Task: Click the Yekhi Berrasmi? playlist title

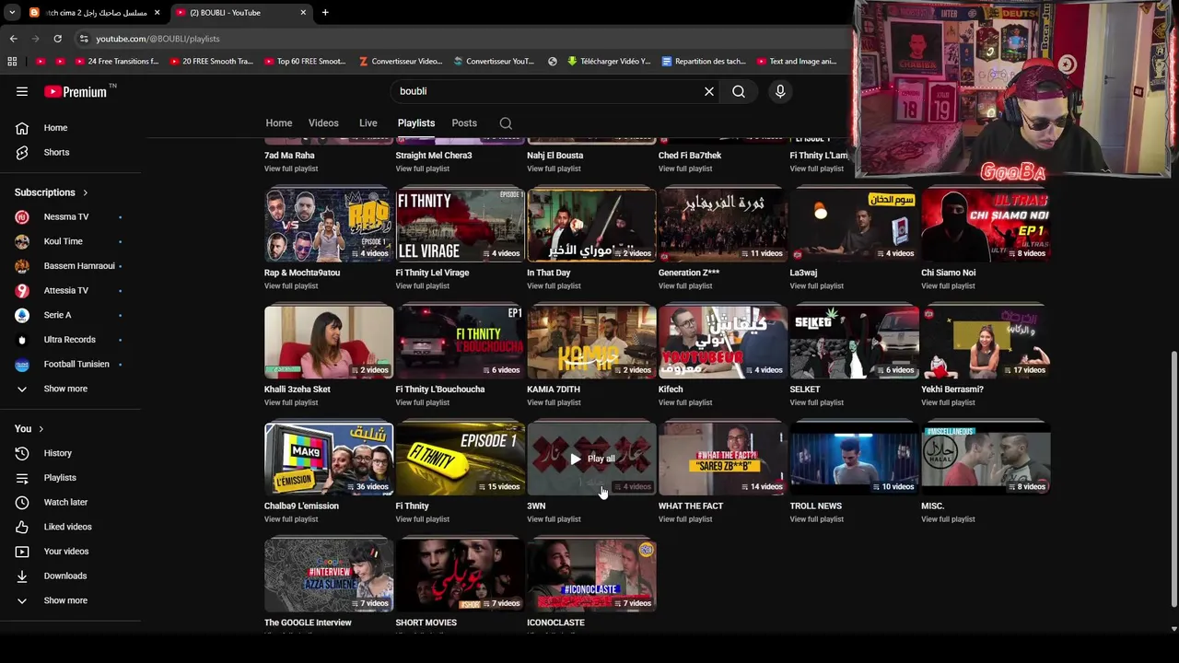Action: tap(952, 390)
